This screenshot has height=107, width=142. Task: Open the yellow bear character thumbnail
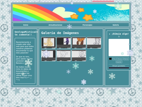(x=49, y=43)
